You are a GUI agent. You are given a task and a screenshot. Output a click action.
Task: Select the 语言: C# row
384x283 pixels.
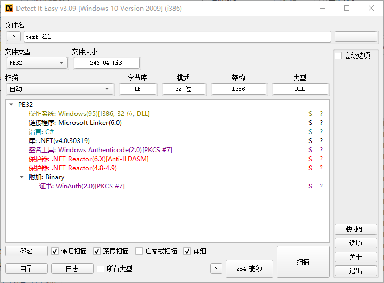(168, 132)
